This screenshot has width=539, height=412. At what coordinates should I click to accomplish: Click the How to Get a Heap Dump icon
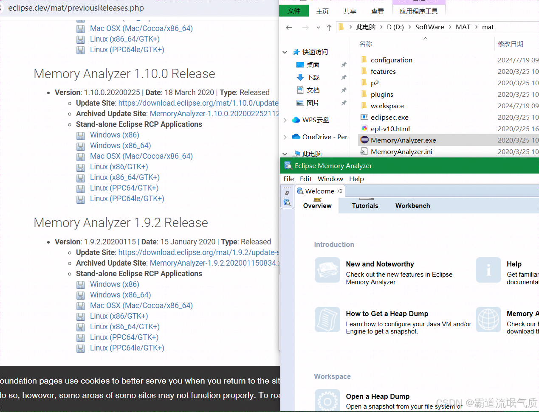click(x=327, y=320)
